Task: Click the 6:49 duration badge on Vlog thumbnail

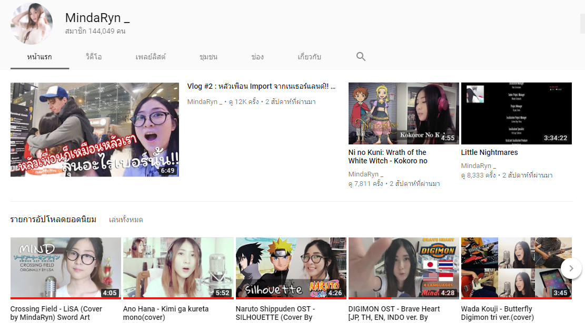Action: pyautogui.click(x=167, y=171)
